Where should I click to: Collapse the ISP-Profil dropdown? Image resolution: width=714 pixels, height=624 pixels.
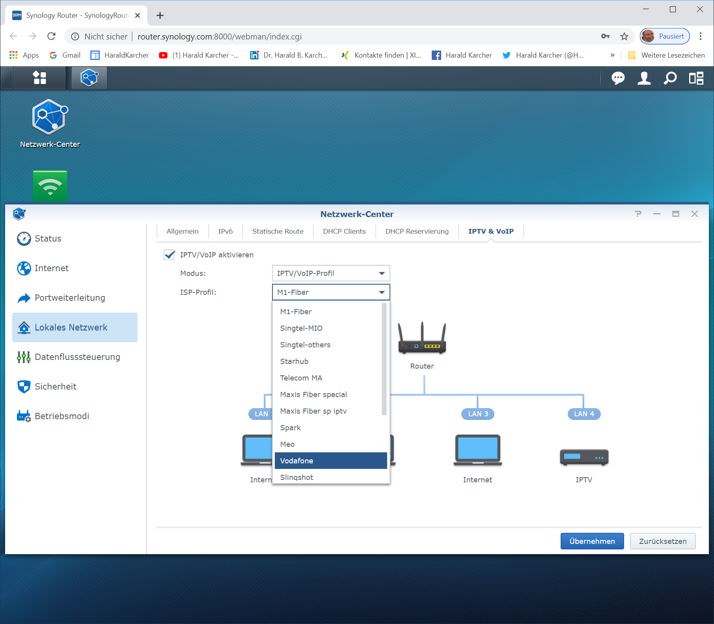(331, 292)
